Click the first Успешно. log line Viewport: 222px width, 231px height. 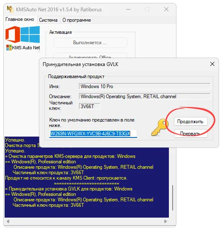(x=15, y=140)
